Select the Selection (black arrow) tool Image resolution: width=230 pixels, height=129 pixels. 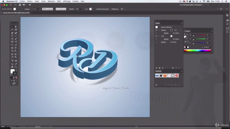(x=12, y=27)
